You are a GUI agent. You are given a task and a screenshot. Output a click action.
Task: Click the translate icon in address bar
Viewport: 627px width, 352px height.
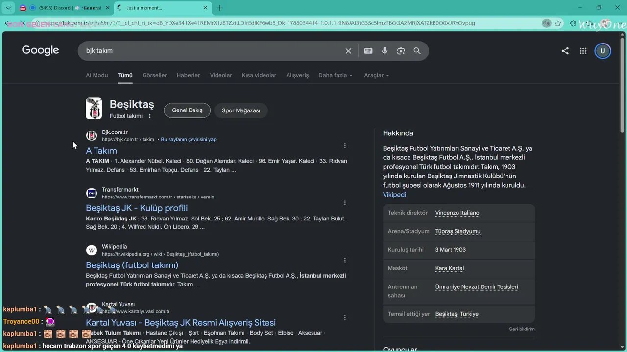546,23
